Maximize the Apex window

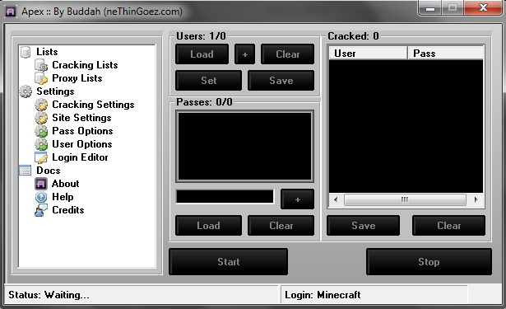coord(453,7)
